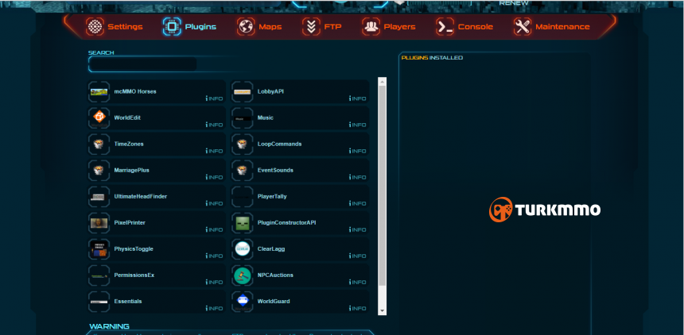Click the UltimateHeadFinder plugin icon
684x335 pixels.
coord(99,197)
